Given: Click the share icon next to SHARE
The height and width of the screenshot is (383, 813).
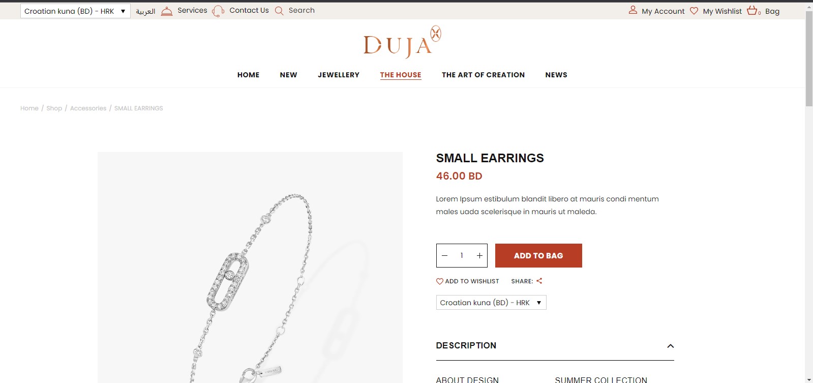Looking at the screenshot, I should [x=539, y=281].
